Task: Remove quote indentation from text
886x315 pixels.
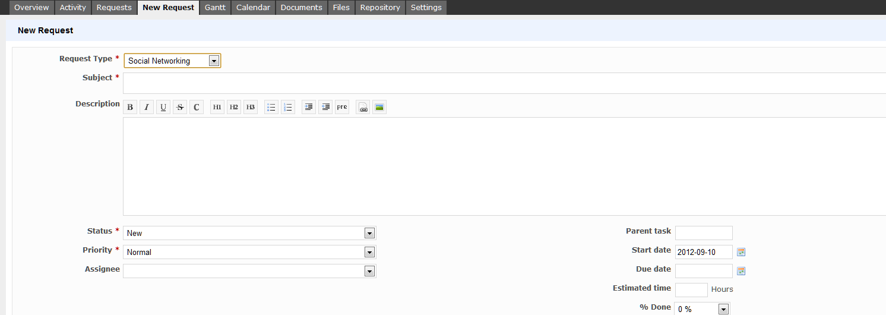Action: tap(325, 107)
